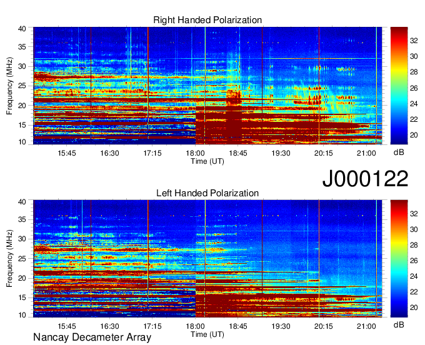Image resolution: width=425 pixels, height=345 pixels.
Task: Click the 32 dB label on the top color bar
Action: coord(414,41)
